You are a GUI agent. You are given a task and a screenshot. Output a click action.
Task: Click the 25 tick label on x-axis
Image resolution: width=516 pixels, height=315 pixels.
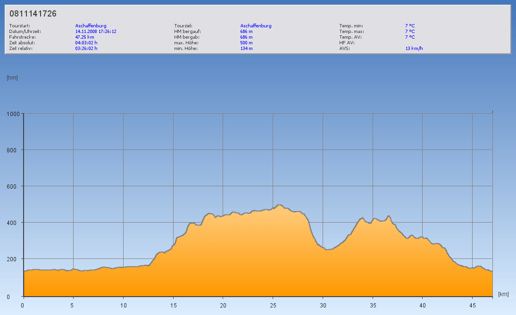pyautogui.click(x=273, y=305)
